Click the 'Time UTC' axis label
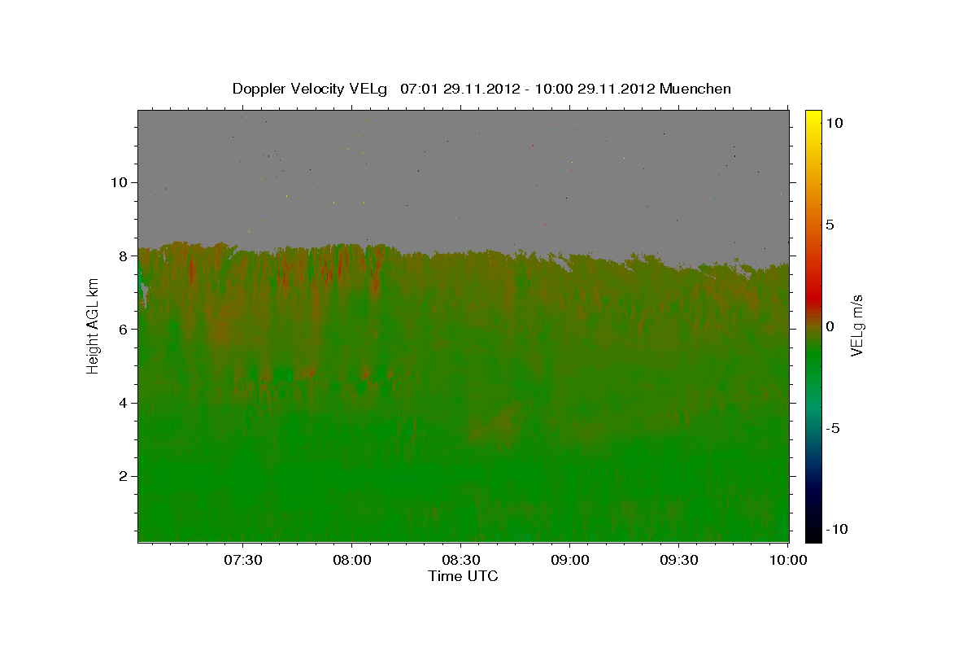 pos(463,576)
